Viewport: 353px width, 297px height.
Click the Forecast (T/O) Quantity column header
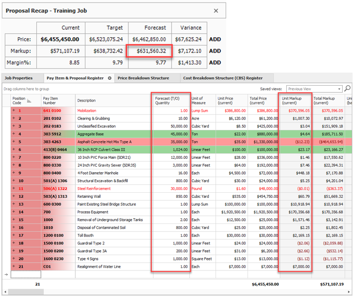pos(171,101)
